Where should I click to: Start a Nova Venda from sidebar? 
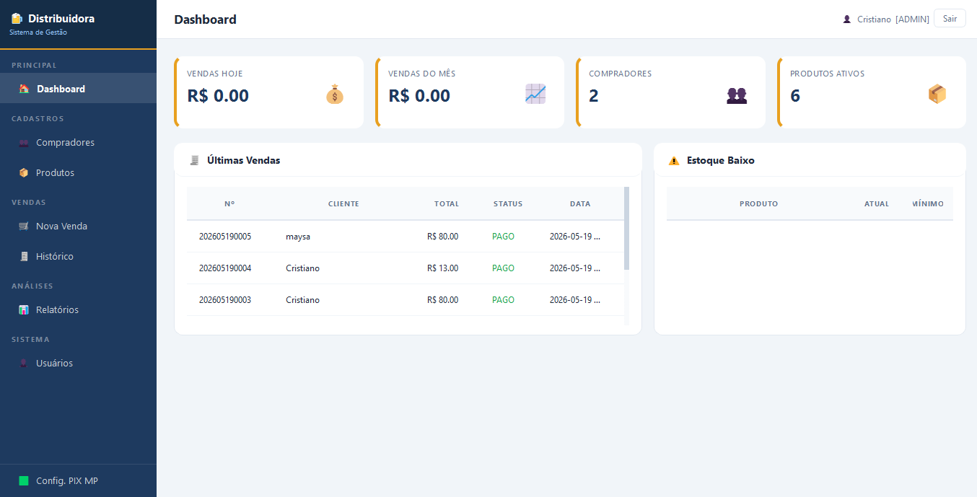[78, 226]
